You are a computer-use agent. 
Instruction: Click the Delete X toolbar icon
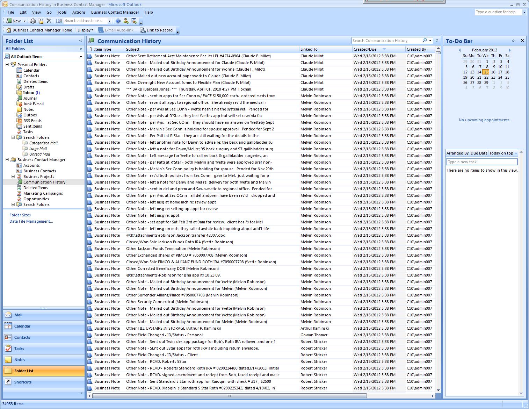pos(49,21)
